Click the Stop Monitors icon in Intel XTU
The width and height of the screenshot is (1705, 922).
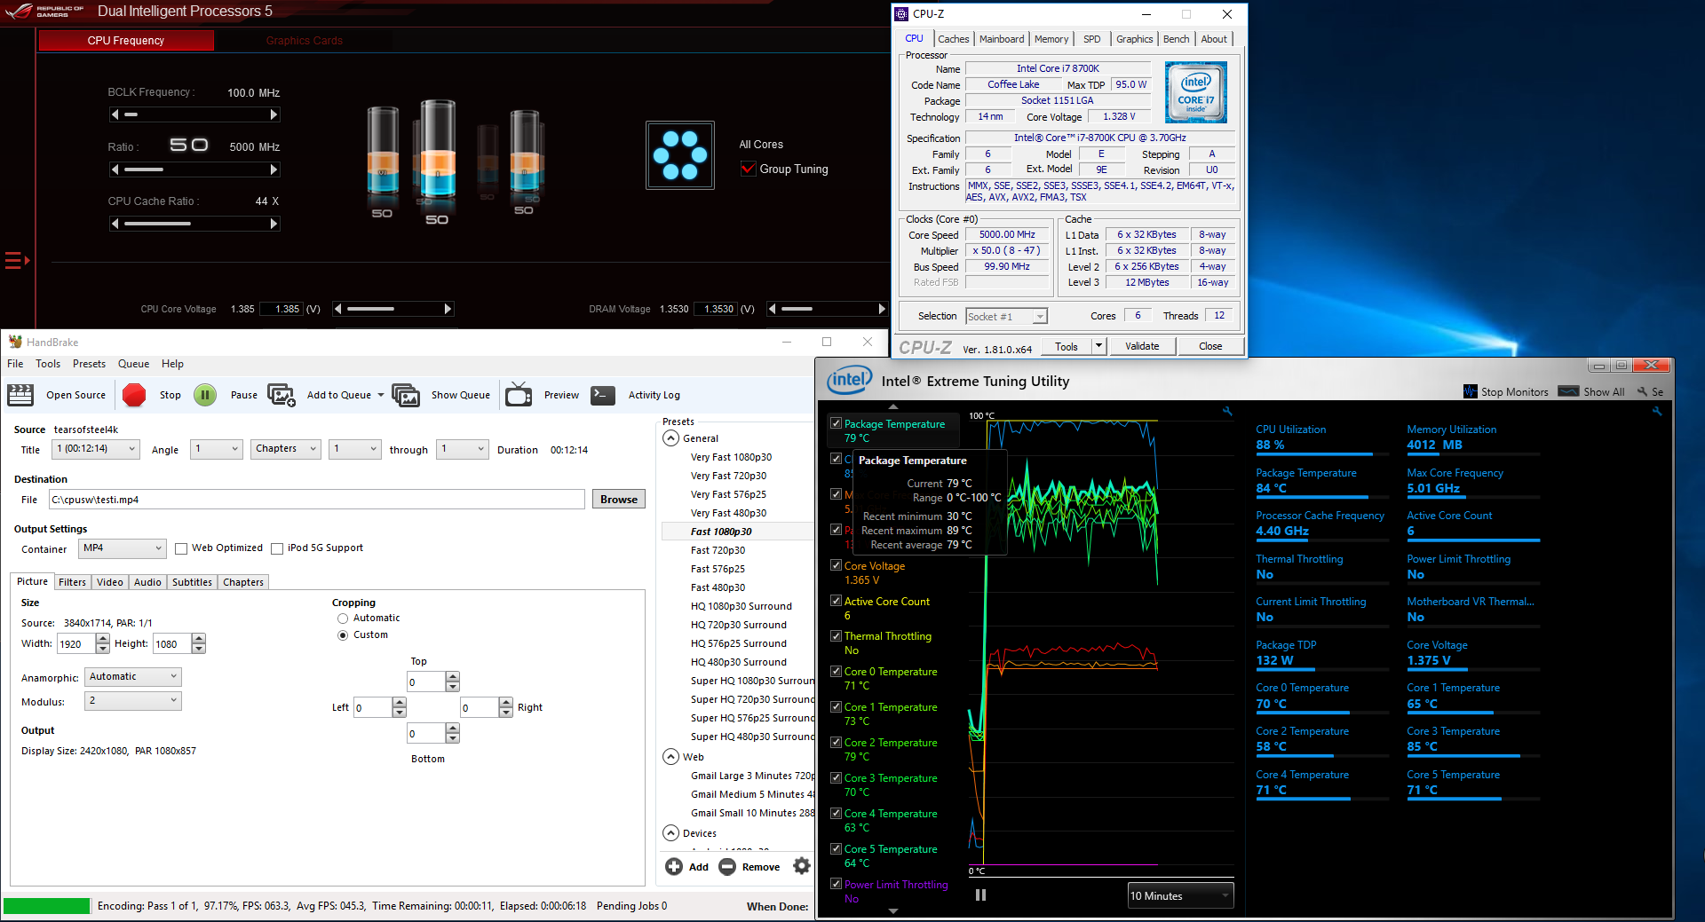tap(1471, 391)
